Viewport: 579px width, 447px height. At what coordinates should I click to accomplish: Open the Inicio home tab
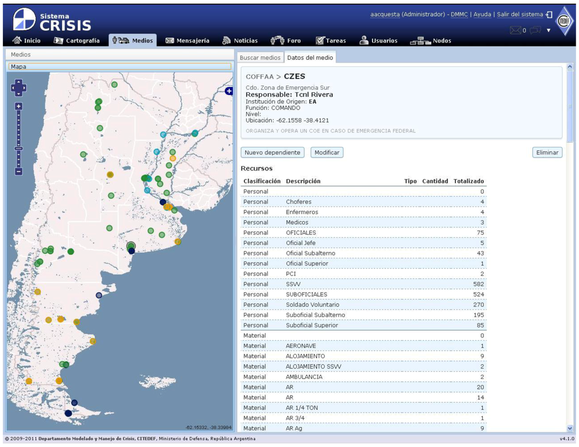click(26, 41)
